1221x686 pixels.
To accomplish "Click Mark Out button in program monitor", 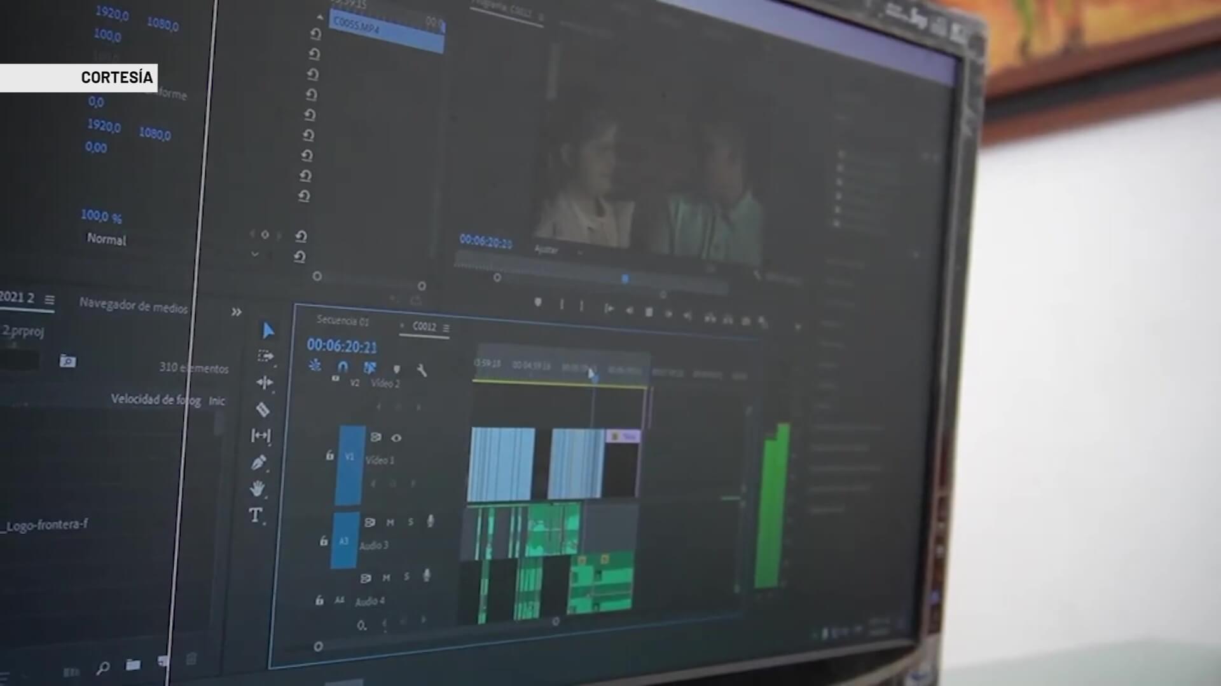I will (581, 306).
